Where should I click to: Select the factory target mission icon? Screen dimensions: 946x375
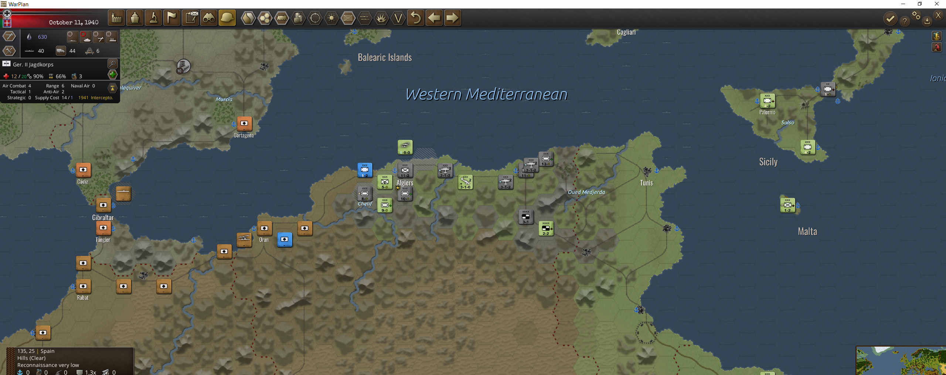tap(112, 37)
